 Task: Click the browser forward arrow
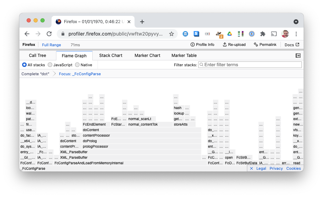(38, 34)
